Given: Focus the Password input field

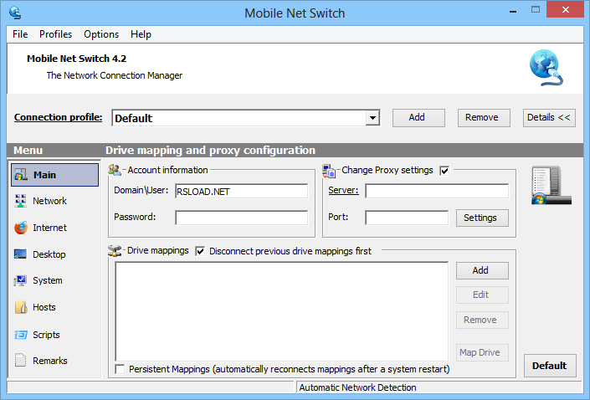Looking at the screenshot, I should 241,218.
